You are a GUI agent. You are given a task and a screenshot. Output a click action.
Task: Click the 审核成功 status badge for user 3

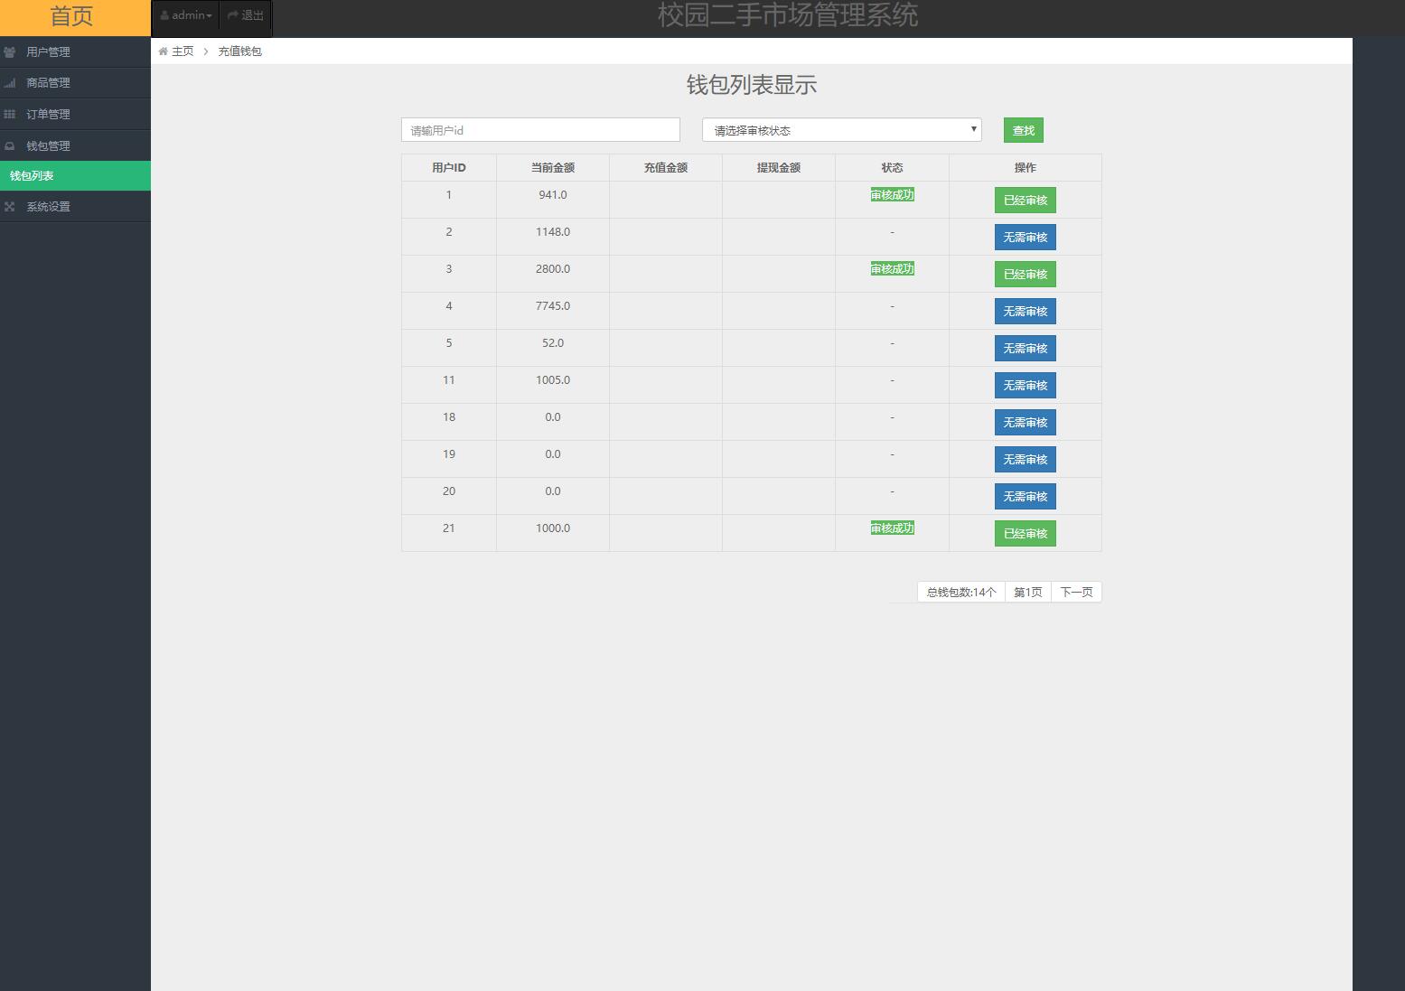pos(893,269)
